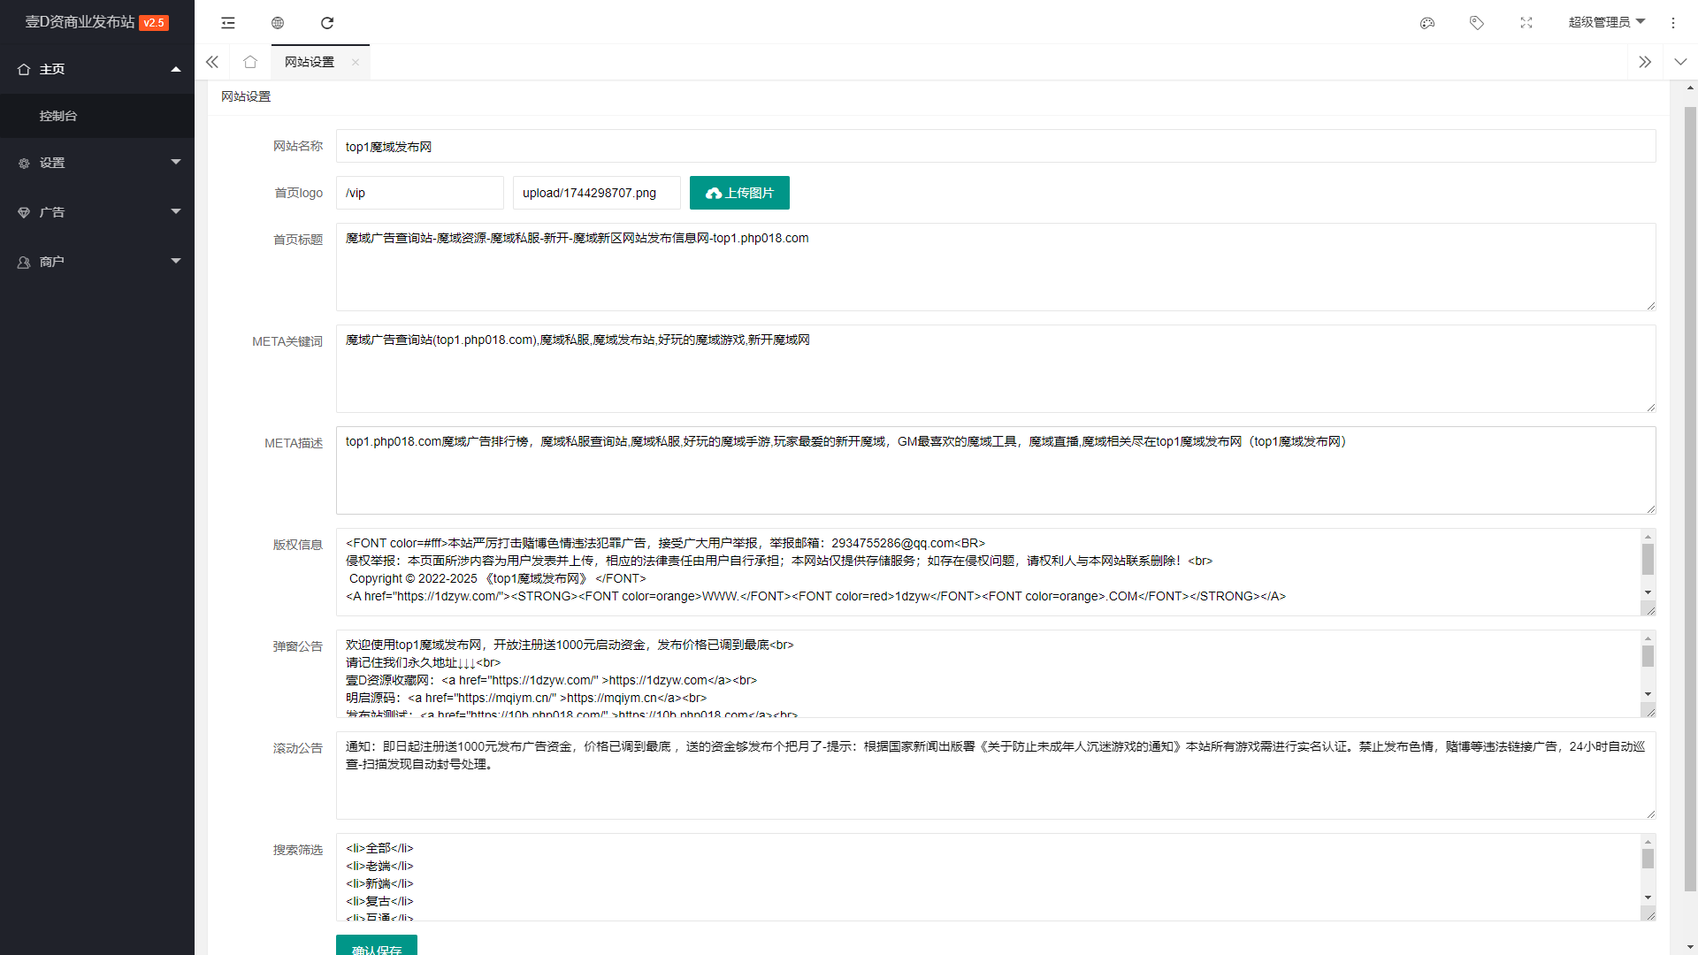Refresh the page with the reload icon
The height and width of the screenshot is (955, 1698).
click(327, 22)
